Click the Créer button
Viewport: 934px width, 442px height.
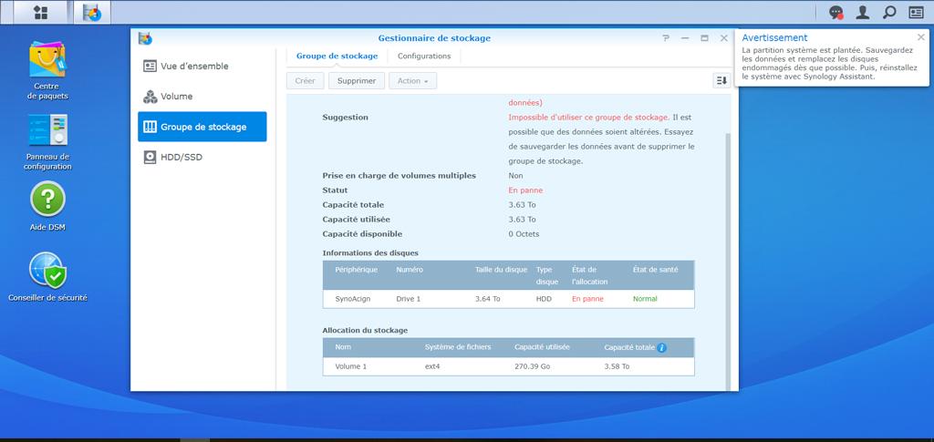point(306,81)
